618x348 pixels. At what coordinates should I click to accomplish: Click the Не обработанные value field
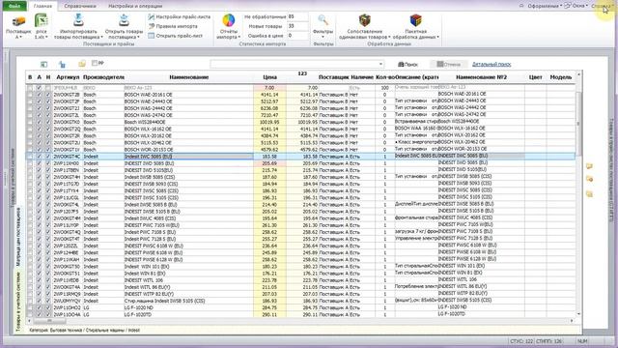coord(297,17)
